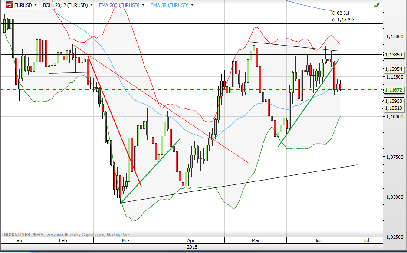Expand the EMA 38 indicator dropdown
The width and height of the screenshot is (407, 253).
[192, 5]
